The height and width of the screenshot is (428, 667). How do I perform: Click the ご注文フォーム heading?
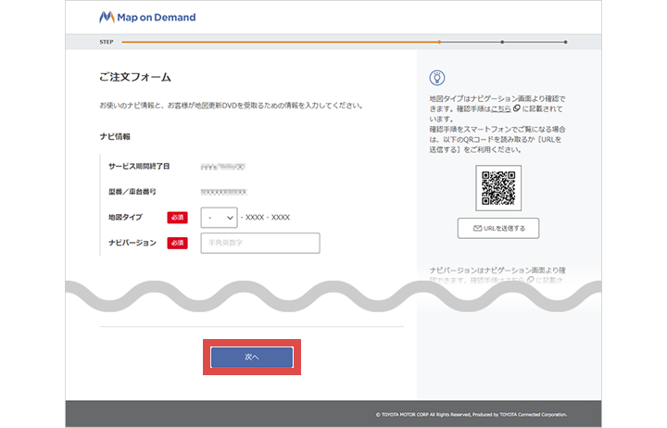tap(135, 77)
